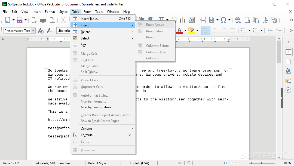Toggle Print Preview icon
This screenshot has width=294, height=166.
point(52,20)
